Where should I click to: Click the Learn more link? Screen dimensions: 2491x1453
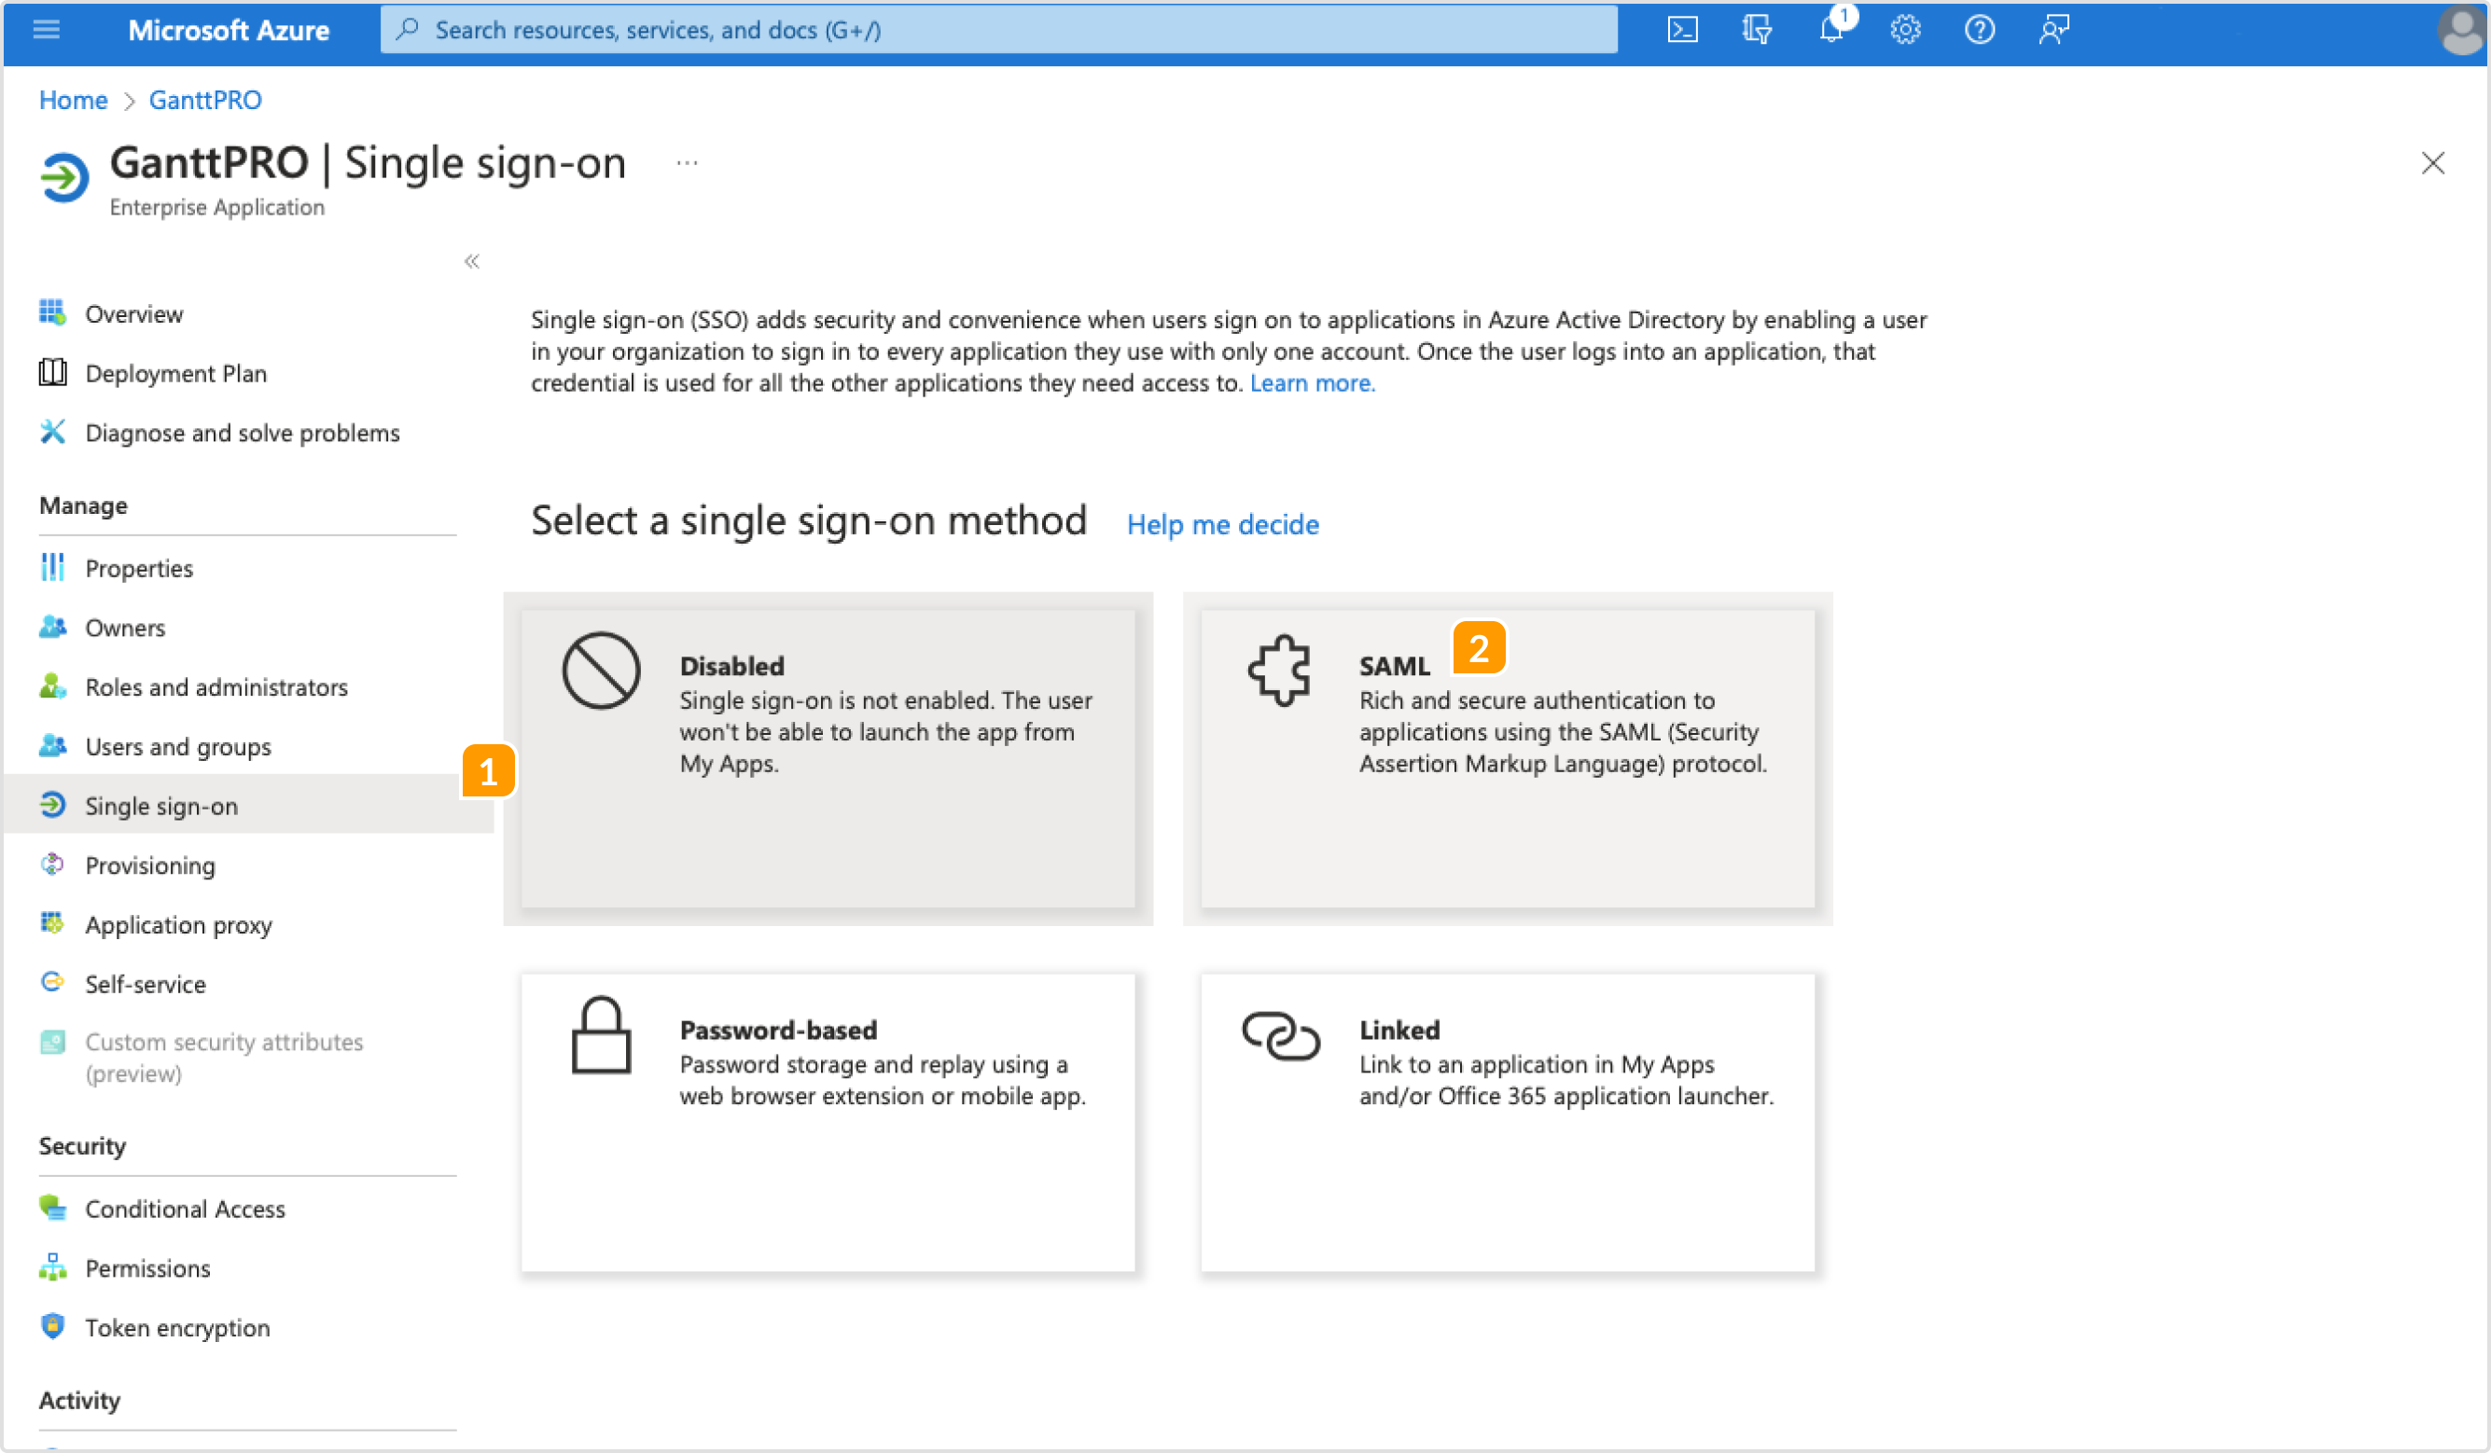tap(1313, 383)
